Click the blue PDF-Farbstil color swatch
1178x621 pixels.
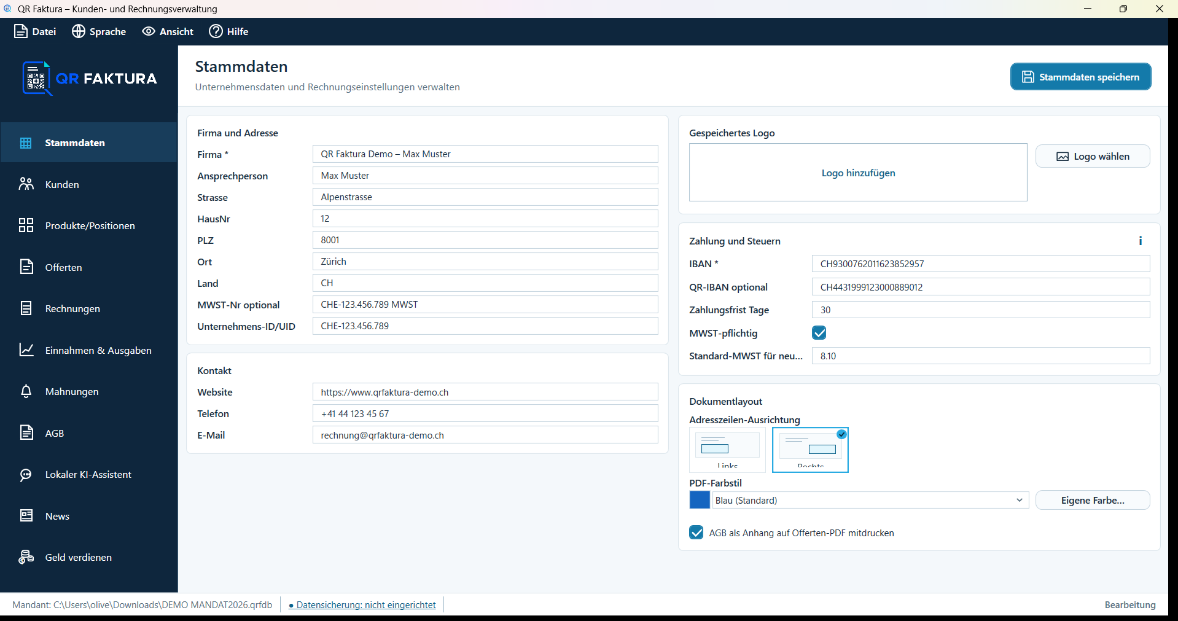point(700,500)
